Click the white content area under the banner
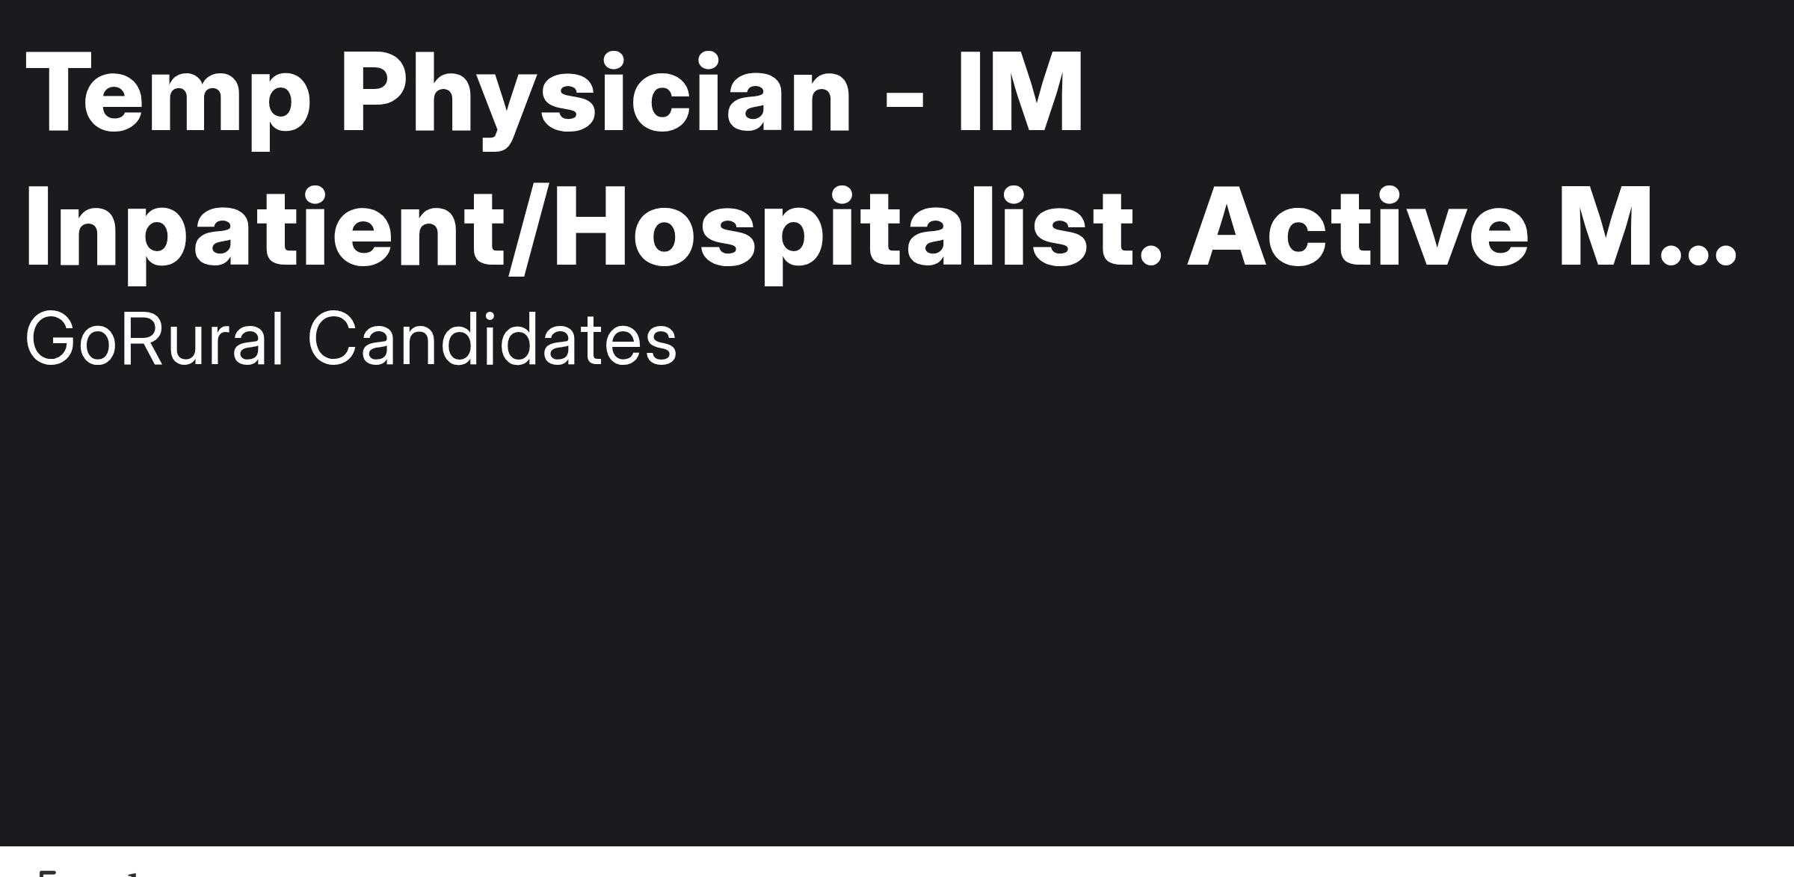1794x877 pixels. [x=897, y=862]
